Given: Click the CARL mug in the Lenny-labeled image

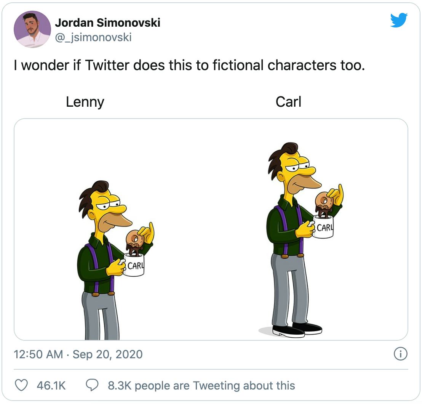Looking at the screenshot, I should point(134,265).
